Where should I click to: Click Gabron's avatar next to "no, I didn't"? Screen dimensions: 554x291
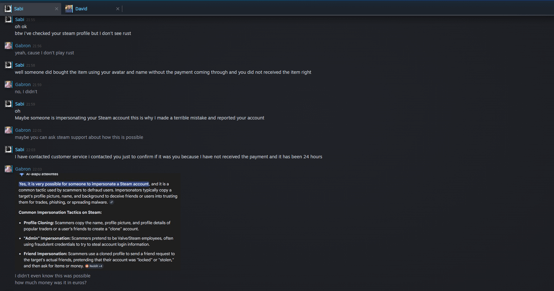(x=8, y=85)
